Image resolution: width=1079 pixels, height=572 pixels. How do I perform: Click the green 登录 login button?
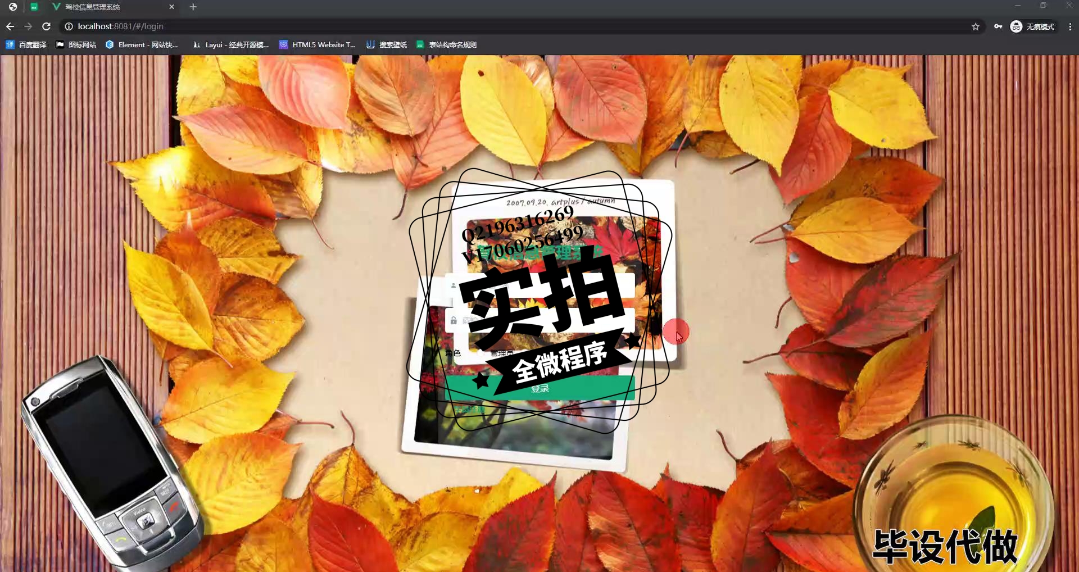pos(540,388)
